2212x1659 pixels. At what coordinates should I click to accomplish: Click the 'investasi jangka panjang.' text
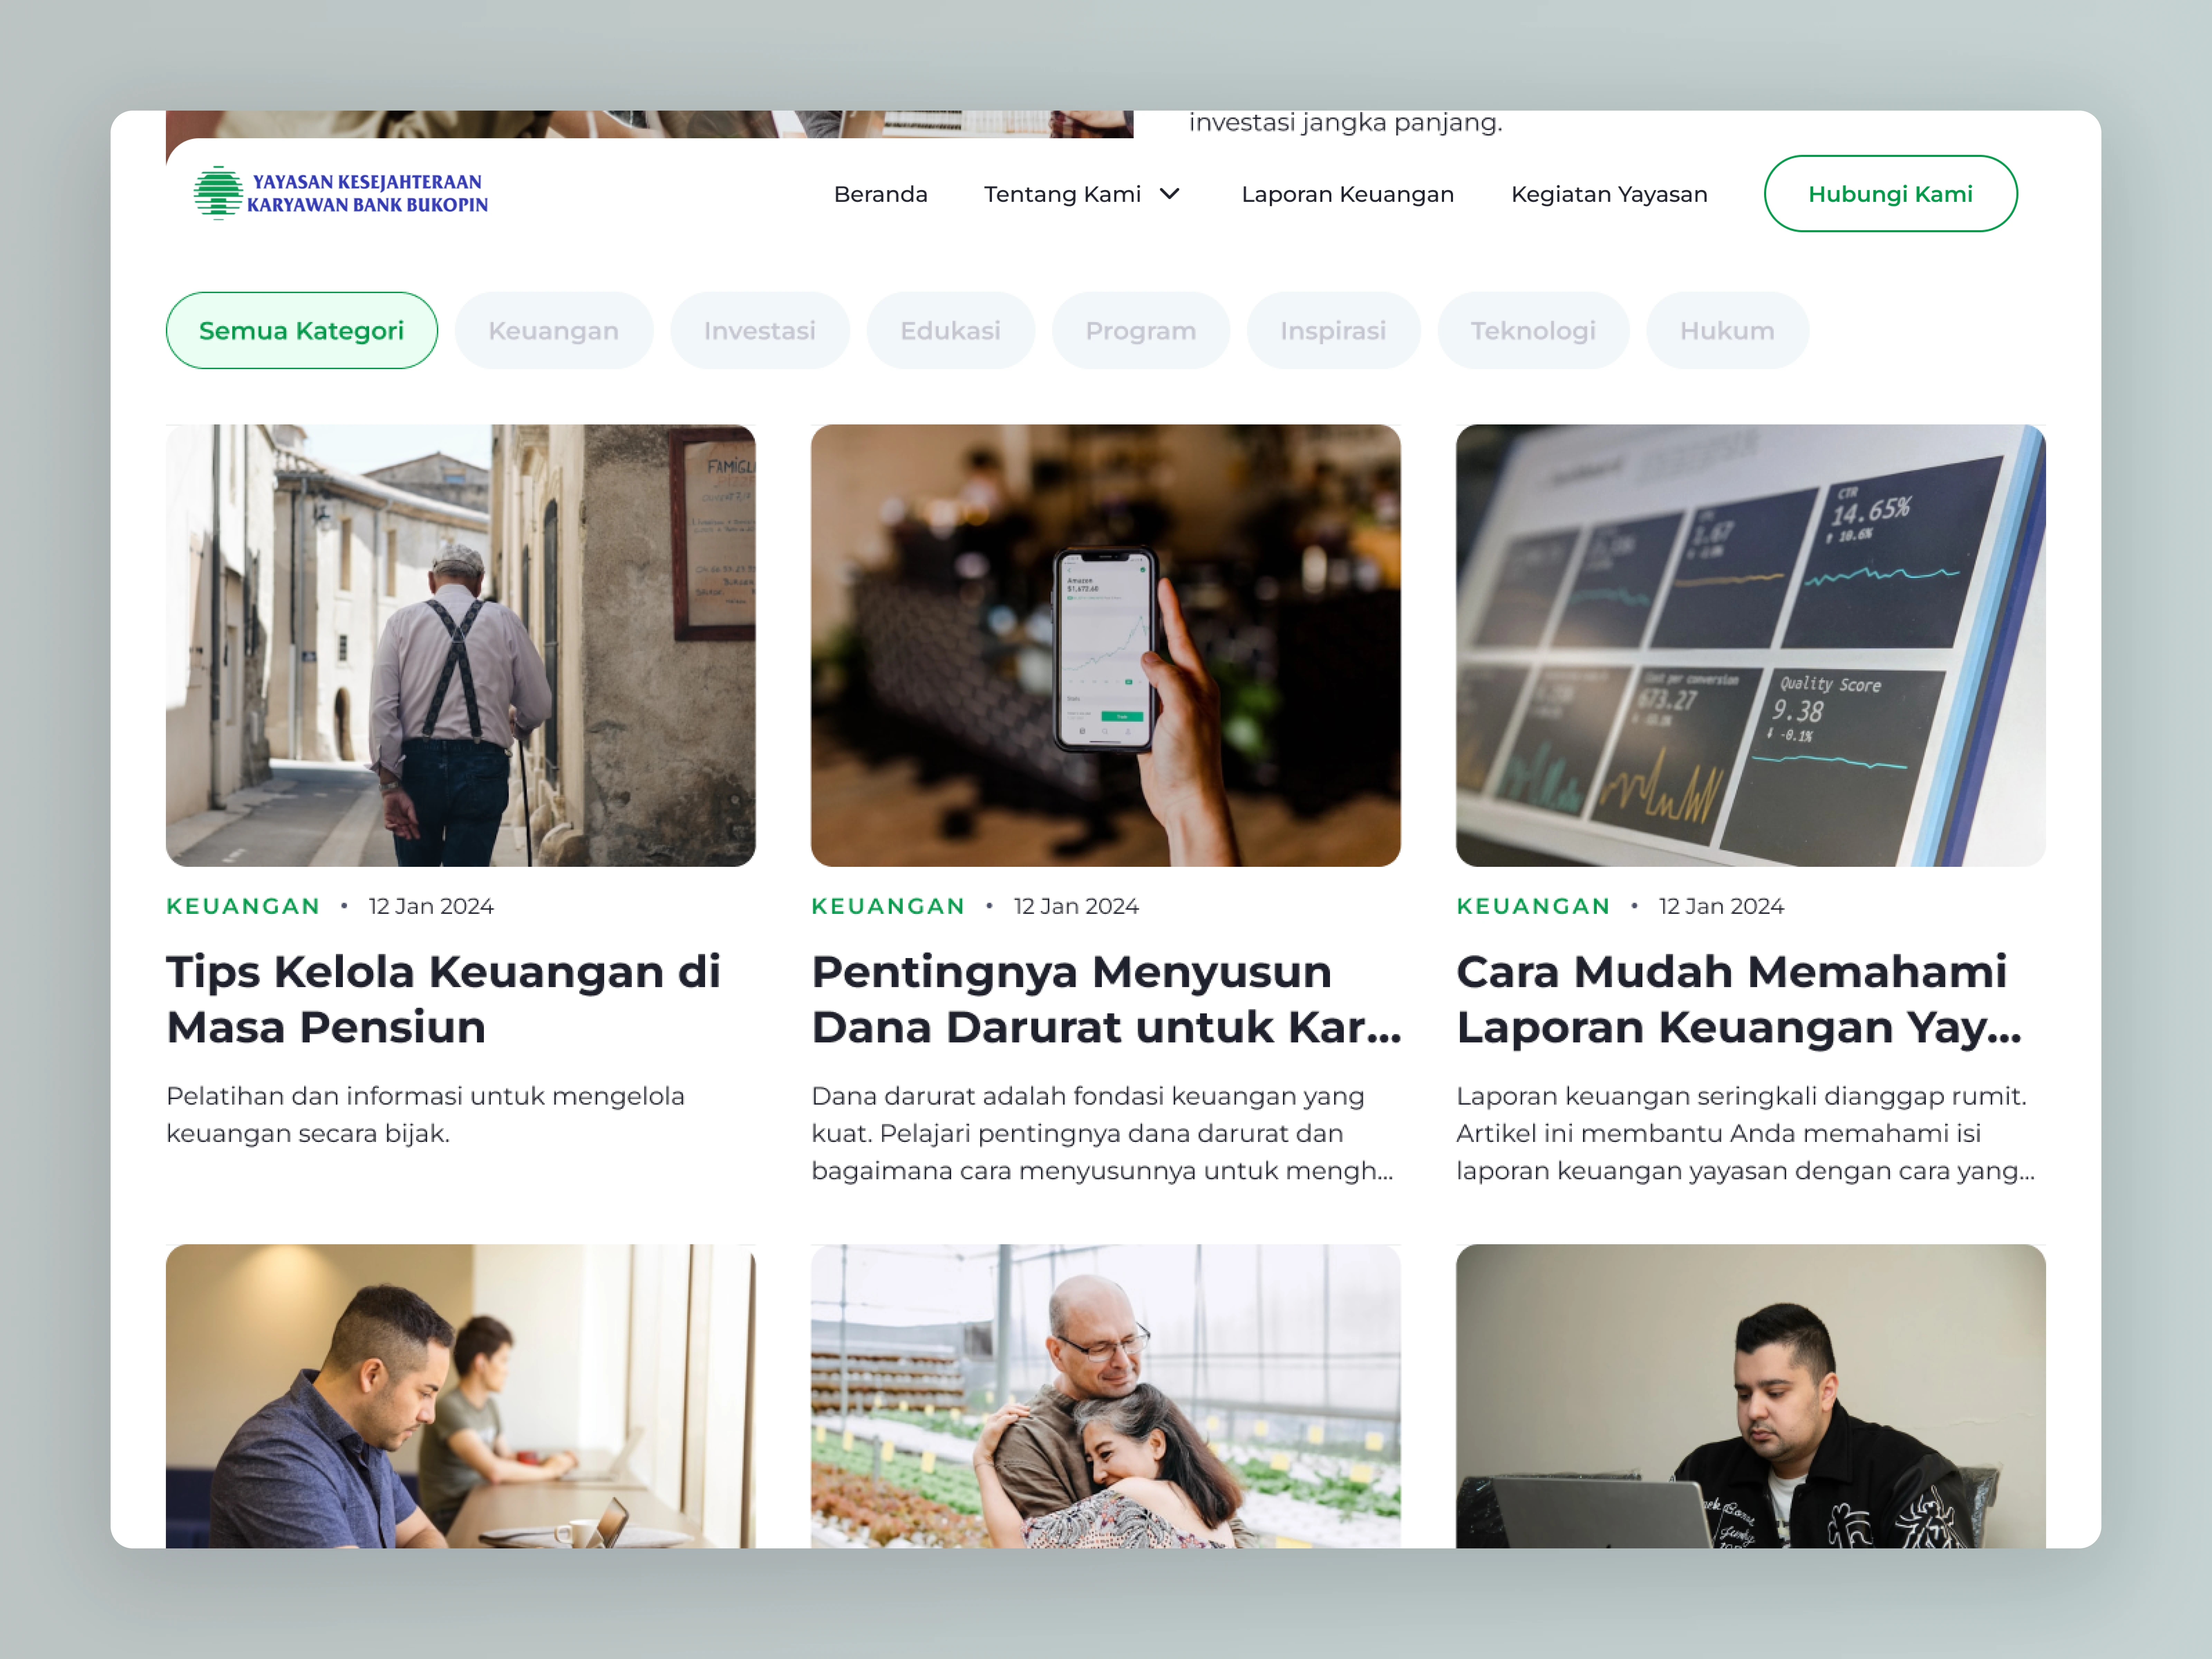tap(1345, 123)
